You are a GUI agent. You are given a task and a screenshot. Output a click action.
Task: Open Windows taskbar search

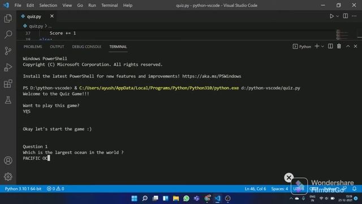pos(145,198)
